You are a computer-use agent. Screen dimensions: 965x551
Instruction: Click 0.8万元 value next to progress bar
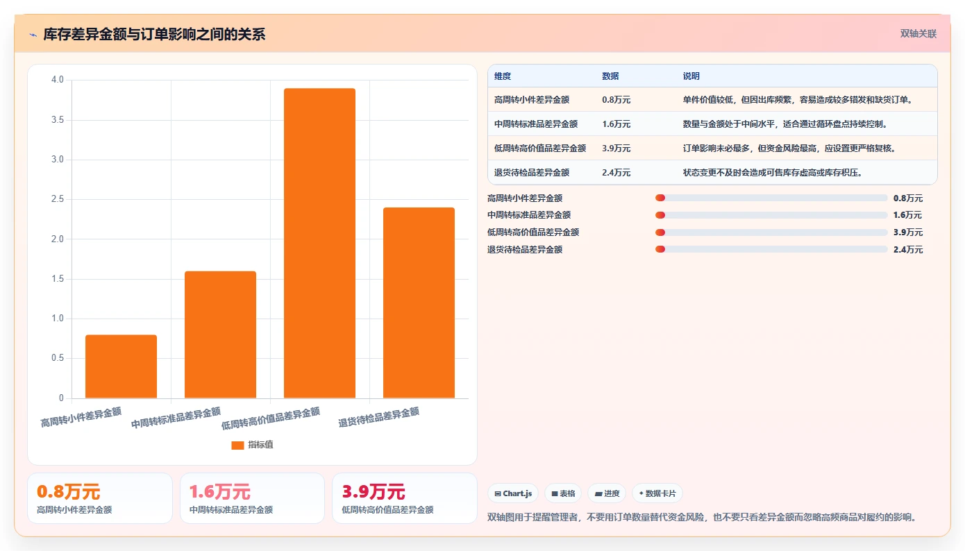click(908, 198)
